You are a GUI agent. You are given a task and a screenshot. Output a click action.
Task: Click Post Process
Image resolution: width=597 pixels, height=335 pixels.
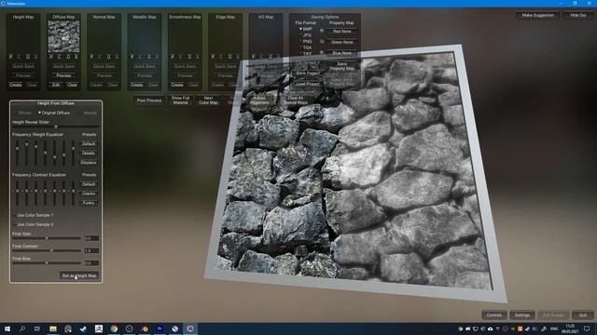149,100
